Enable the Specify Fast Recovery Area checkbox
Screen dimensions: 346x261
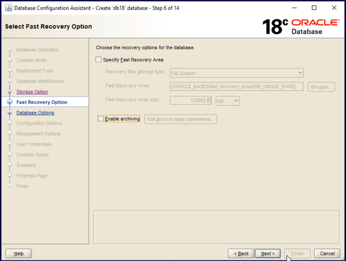tap(99, 60)
